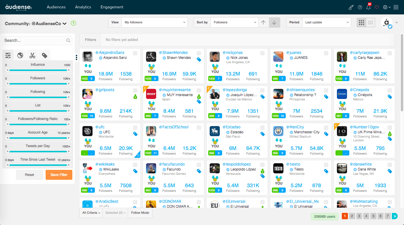The height and width of the screenshot is (225, 404).
Task: Open the rocket launch icon in header
Action: point(351,7)
